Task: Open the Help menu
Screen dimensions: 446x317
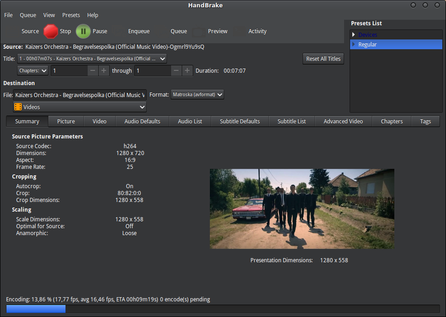Action: click(x=92, y=15)
